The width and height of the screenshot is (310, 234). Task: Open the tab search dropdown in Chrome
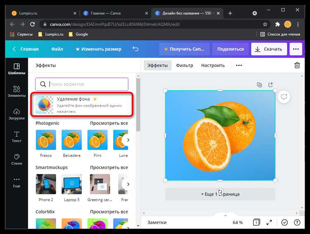point(255,13)
